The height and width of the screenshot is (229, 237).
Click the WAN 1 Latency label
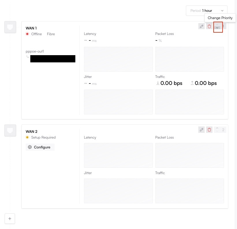click(x=90, y=34)
